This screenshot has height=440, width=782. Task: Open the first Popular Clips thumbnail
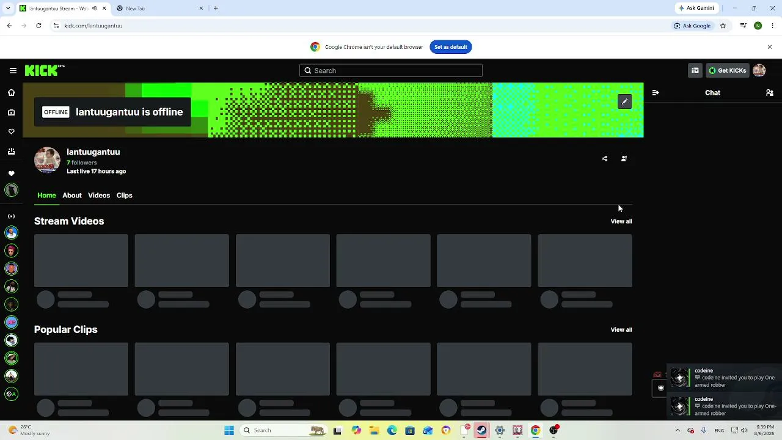point(81,369)
